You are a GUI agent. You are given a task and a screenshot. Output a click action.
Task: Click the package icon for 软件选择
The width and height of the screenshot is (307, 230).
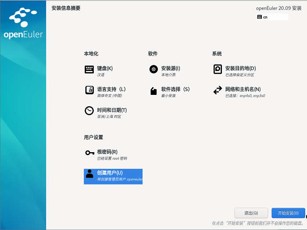(153, 91)
